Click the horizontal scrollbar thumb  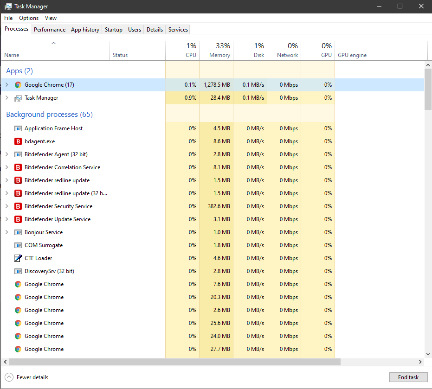[x=175, y=362]
